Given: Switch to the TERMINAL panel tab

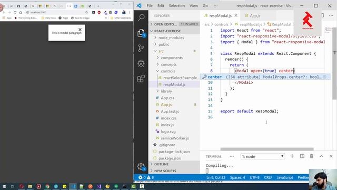Looking at the screenshot, I should pyautogui.click(x=213, y=156).
